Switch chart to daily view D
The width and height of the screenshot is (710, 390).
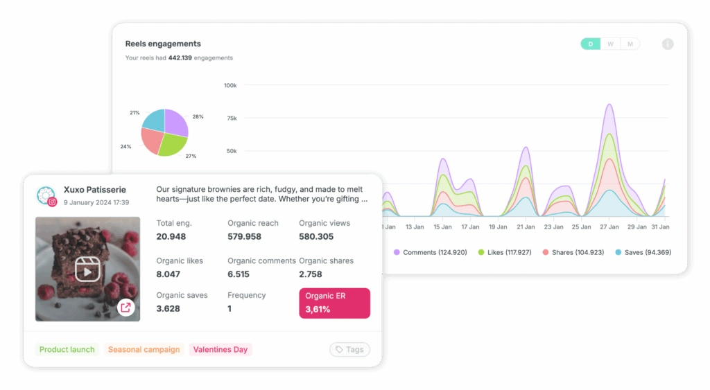[591, 44]
